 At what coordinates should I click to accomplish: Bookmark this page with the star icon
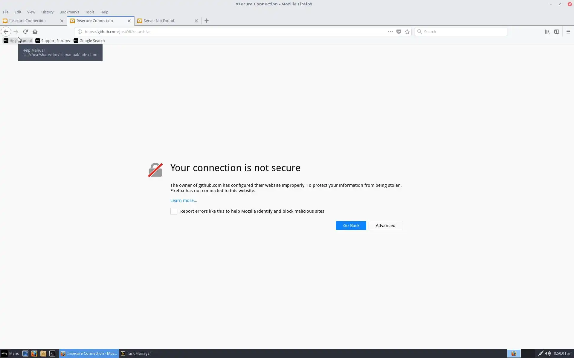click(407, 32)
